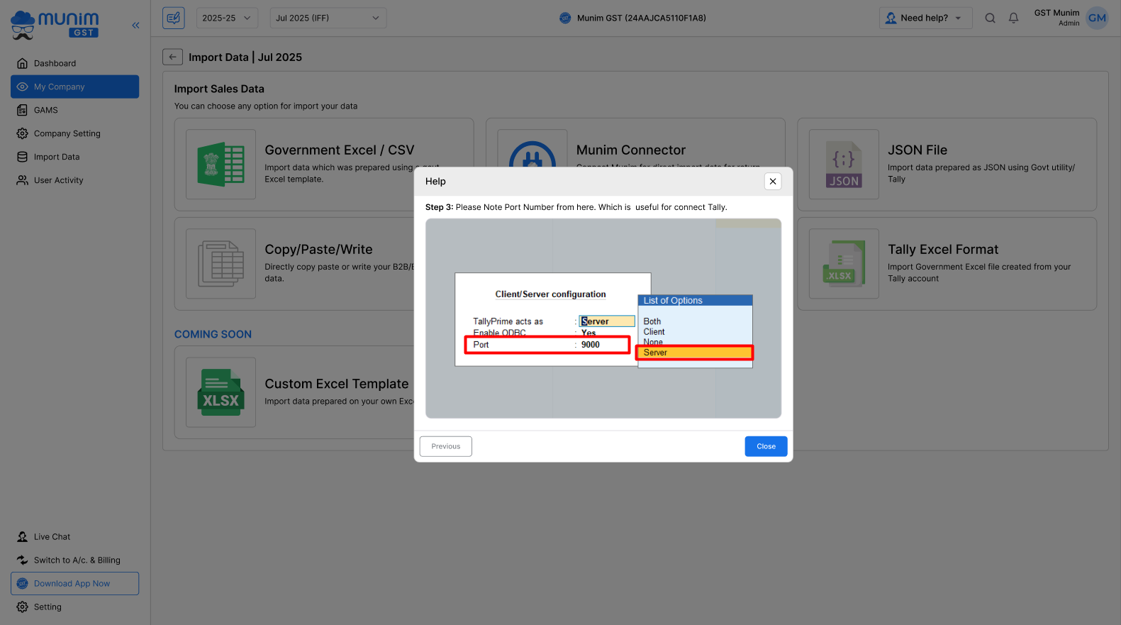Select Company Setting in the sidebar
Screen dimensions: 1121x625
point(67,133)
